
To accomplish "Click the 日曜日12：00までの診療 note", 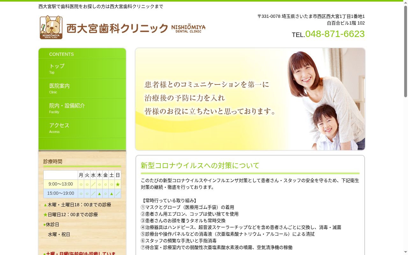I will pyautogui.click(x=73, y=215).
